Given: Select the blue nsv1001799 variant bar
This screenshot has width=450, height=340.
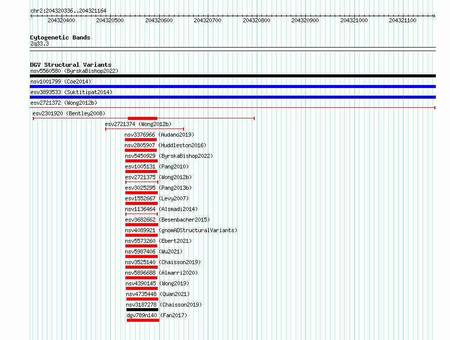Looking at the screenshot, I should tap(233, 87).
